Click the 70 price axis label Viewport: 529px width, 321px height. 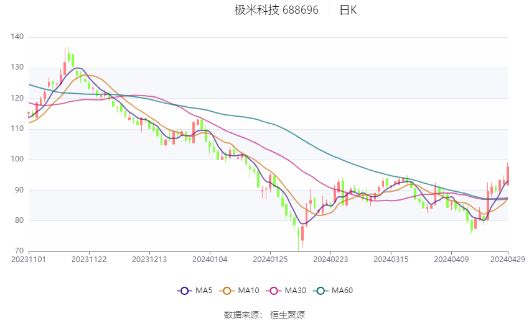(19, 251)
